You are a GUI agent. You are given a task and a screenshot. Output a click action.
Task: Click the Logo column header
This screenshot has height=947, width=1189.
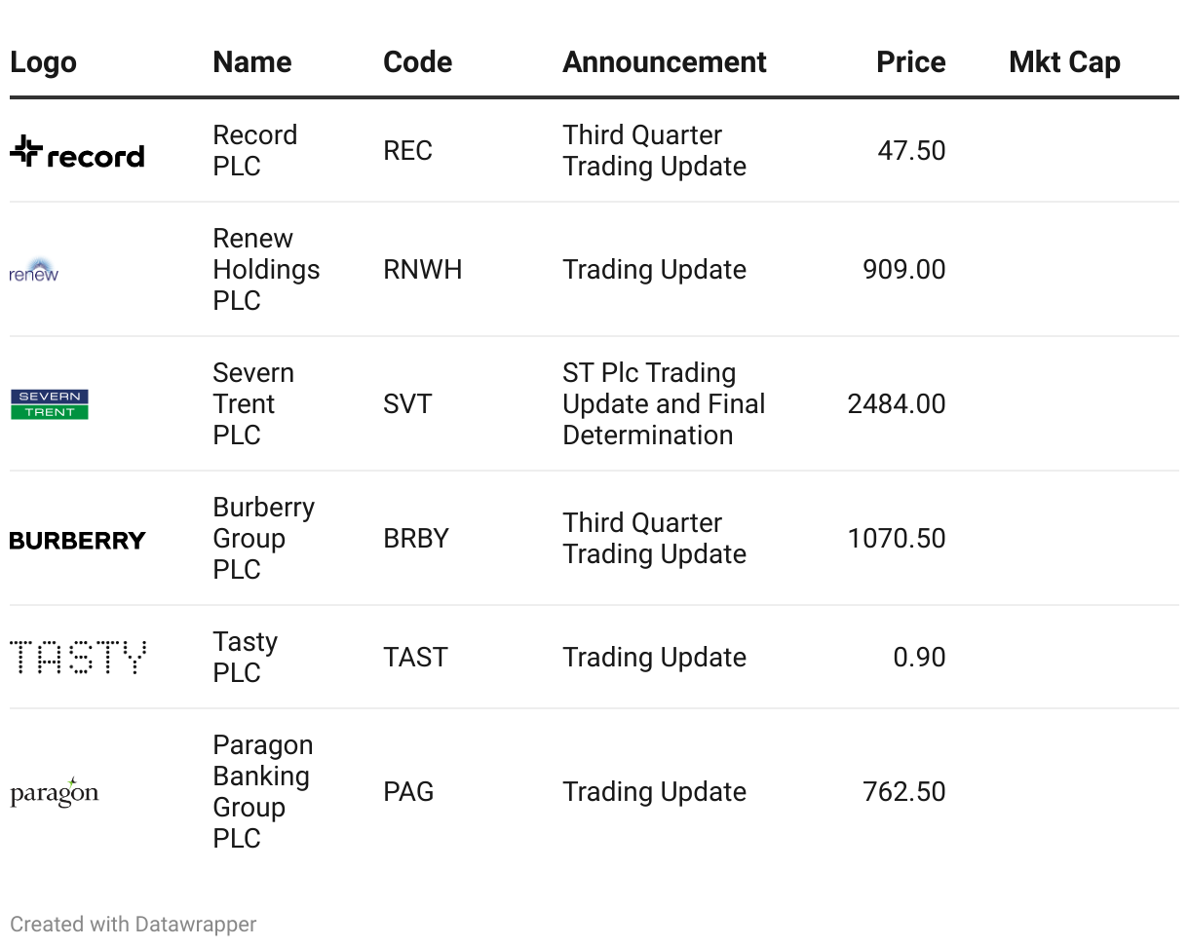click(x=43, y=62)
